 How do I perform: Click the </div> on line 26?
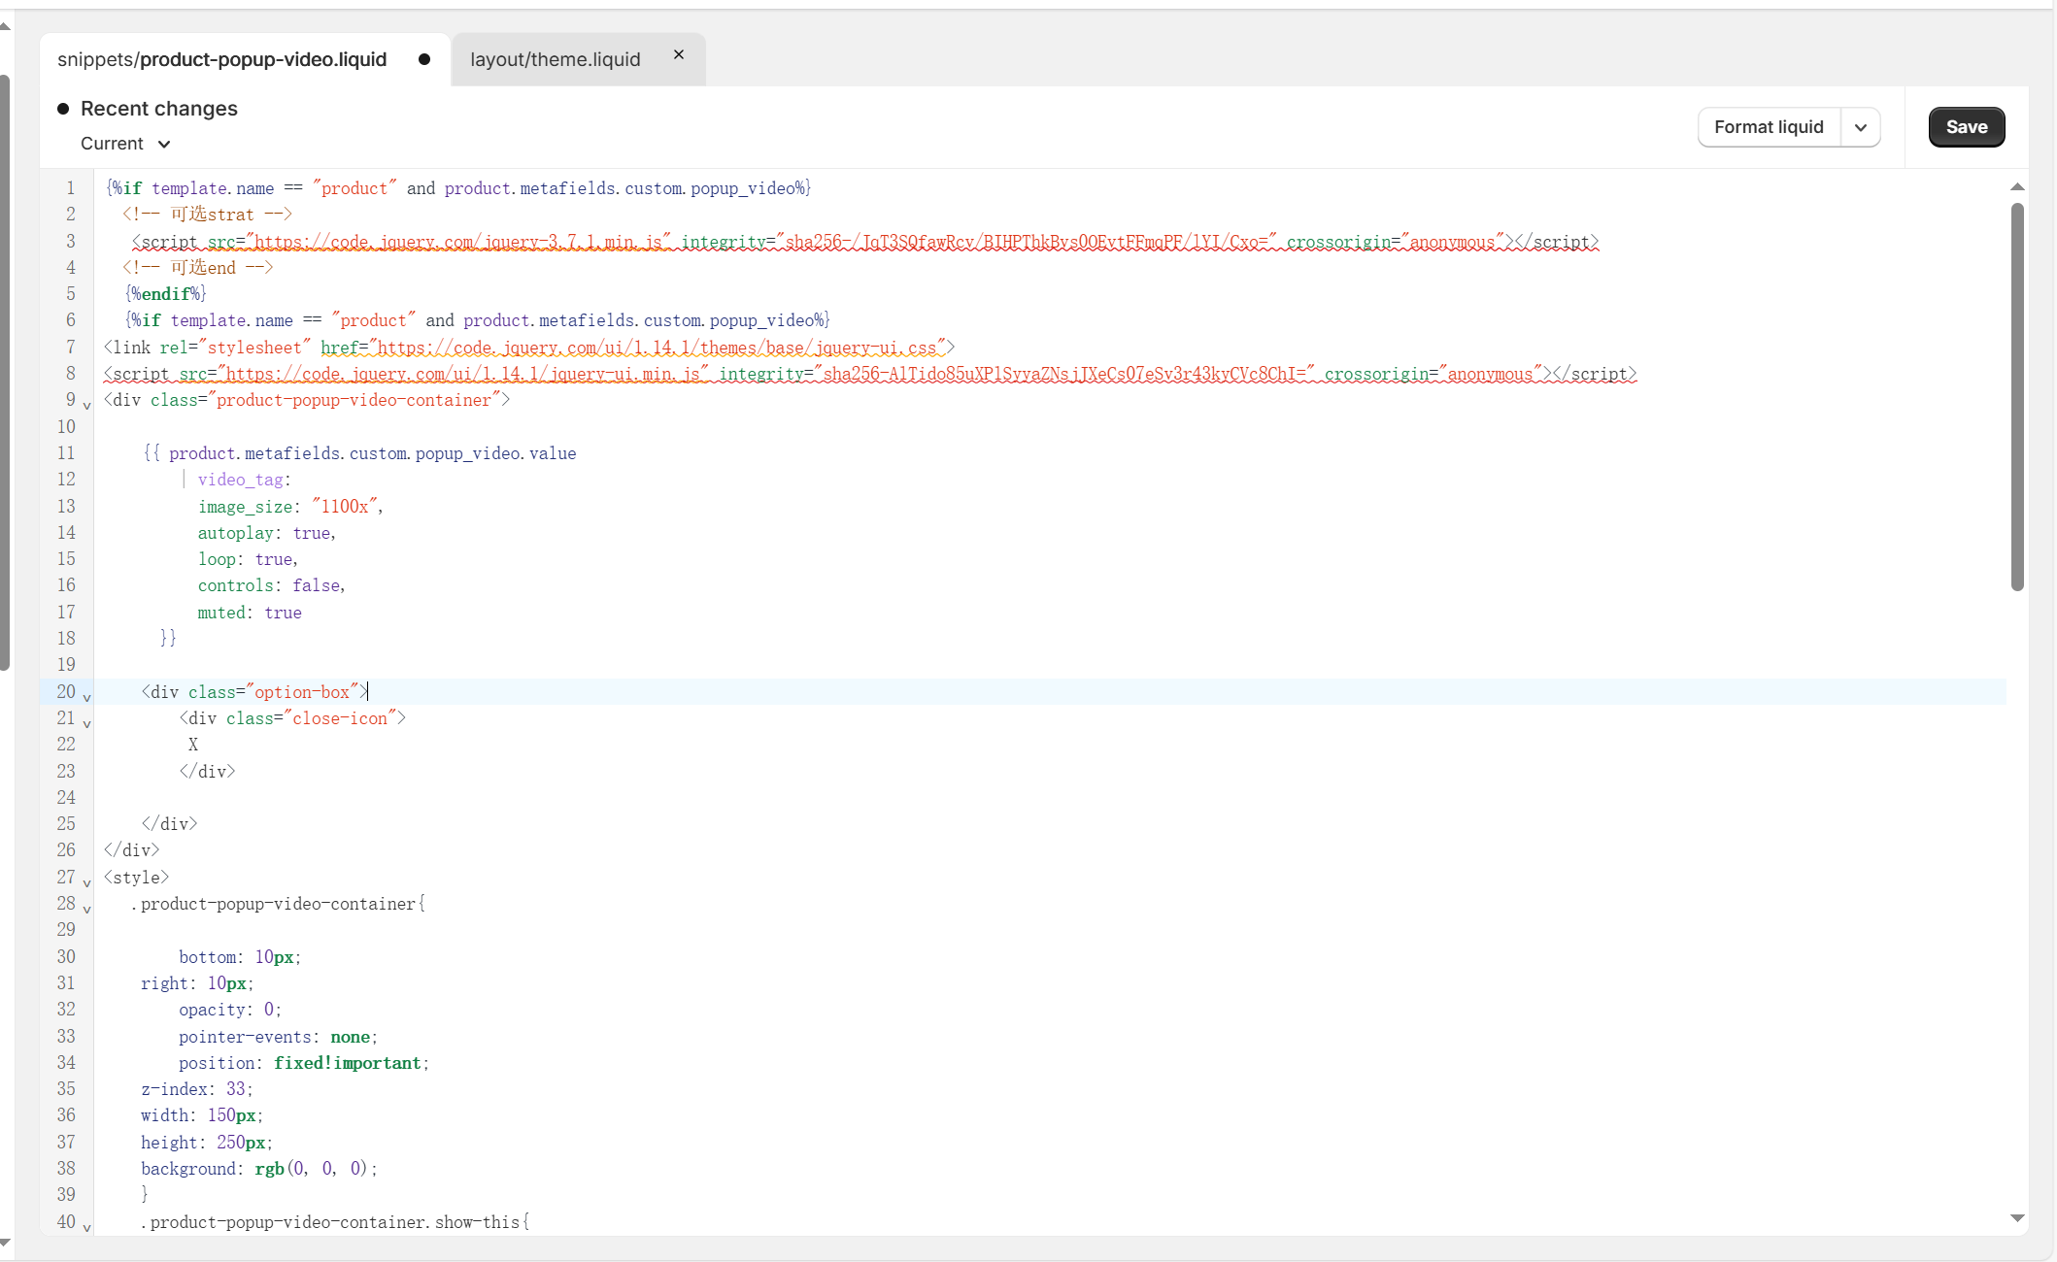point(132,850)
